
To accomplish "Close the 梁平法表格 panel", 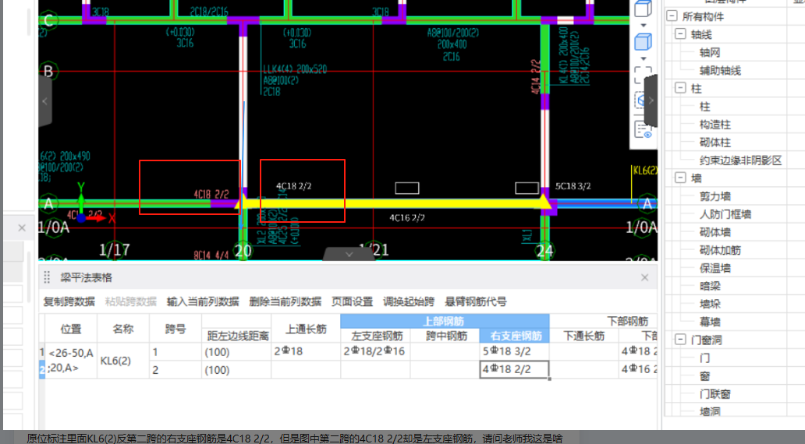I will pos(645,277).
